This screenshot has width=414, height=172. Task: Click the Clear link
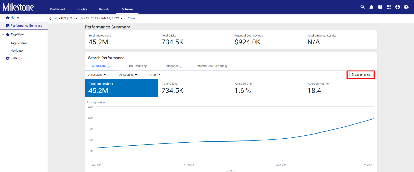click(x=131, y=18)
